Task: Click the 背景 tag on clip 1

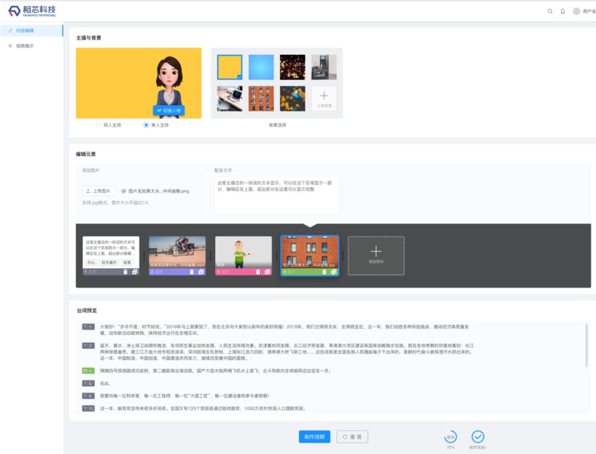Action: 127,263
